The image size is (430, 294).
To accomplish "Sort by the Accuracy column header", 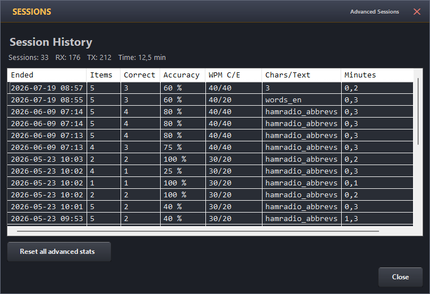I will pos(183,75).
